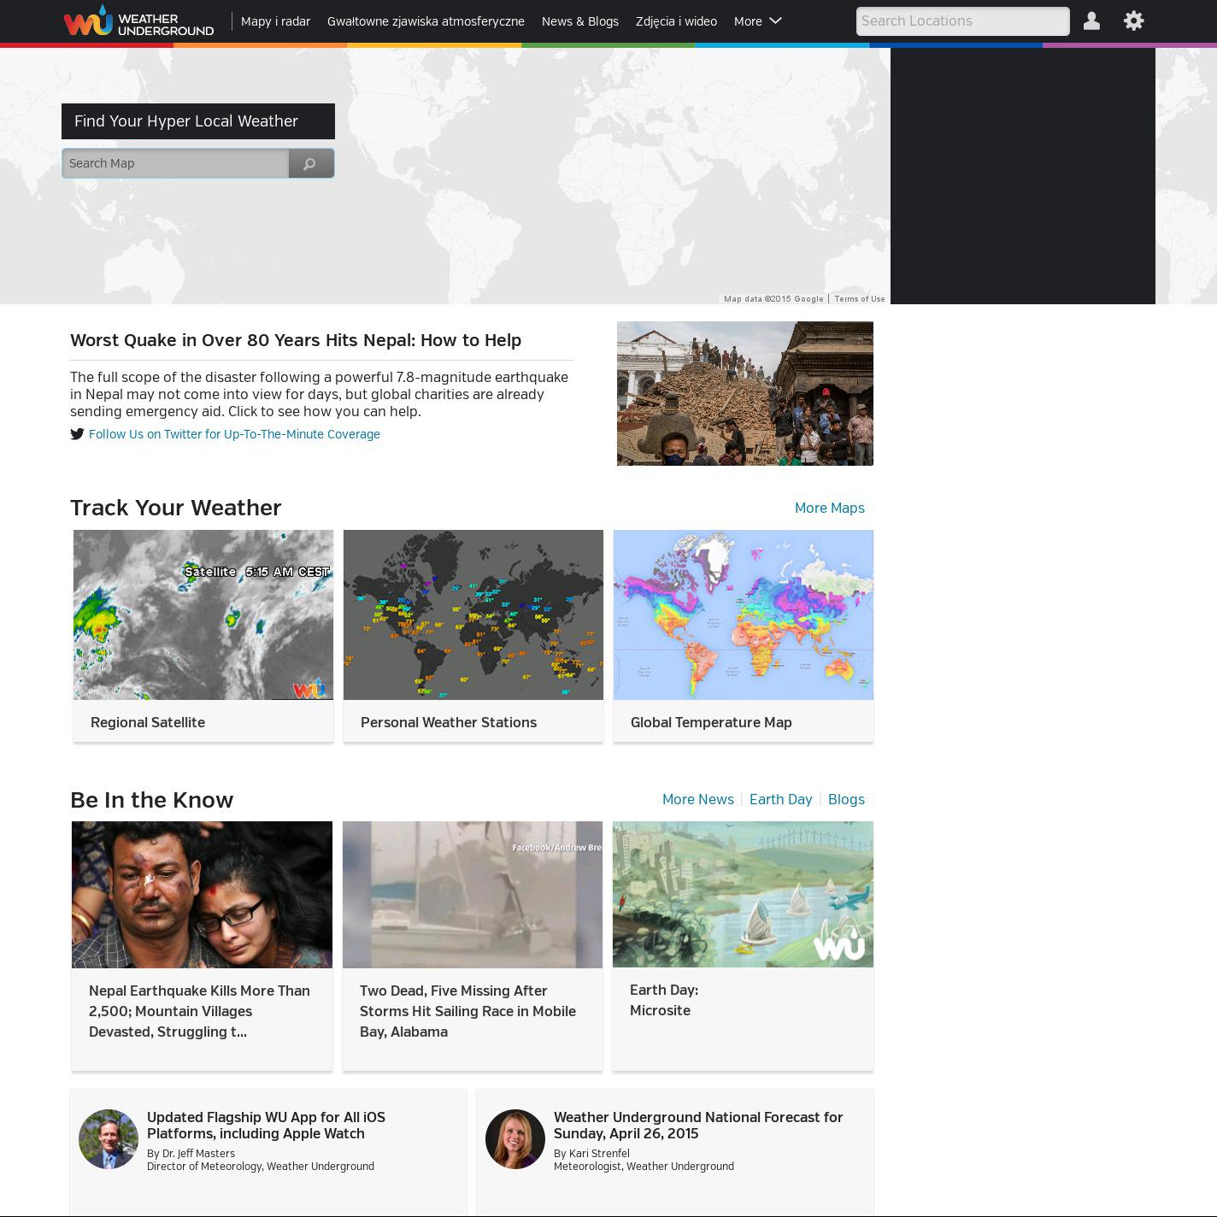Open the Mapy i radar menu

click(x=275, y=21)
